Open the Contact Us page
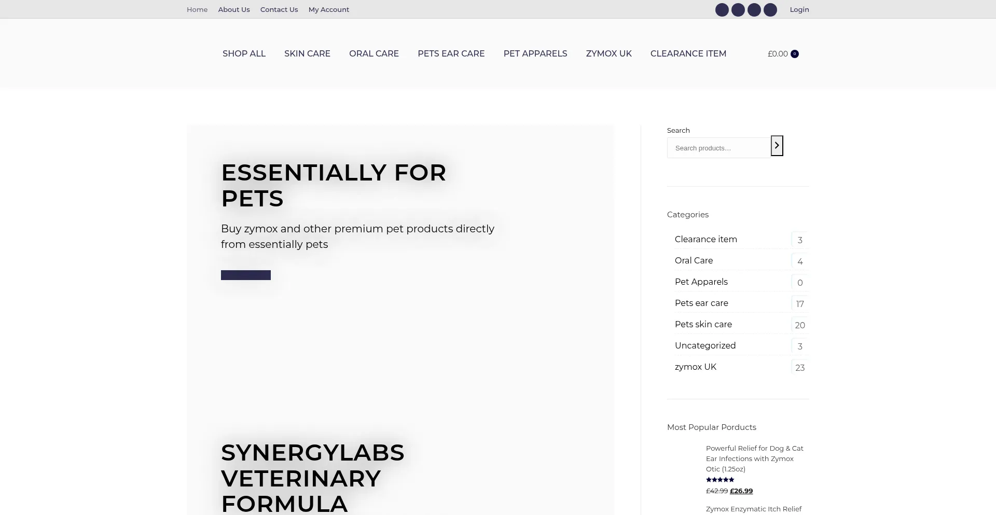 [x=279, y=10]
